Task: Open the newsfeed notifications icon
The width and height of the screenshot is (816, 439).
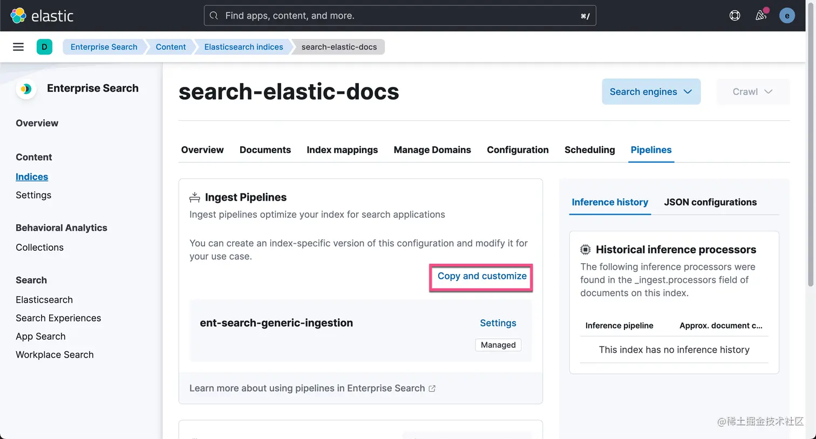Action: (x=761, y=16)
